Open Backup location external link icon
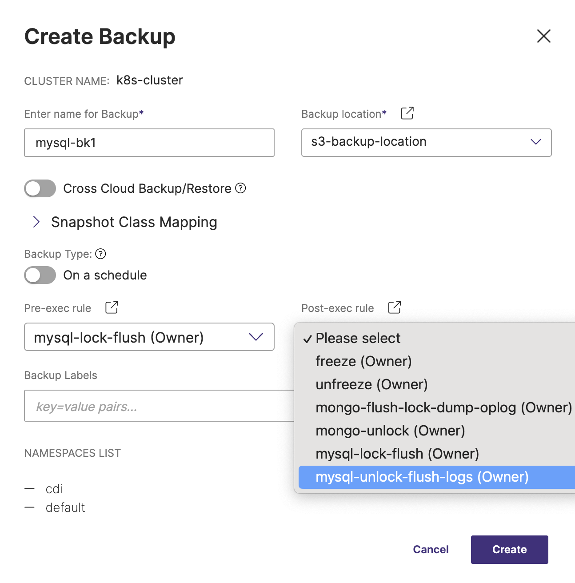This screenshot has height=583, width=575. tap(407, 113)
